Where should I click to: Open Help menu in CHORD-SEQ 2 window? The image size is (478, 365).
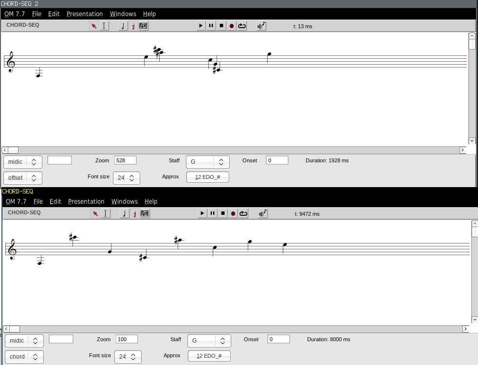tap(149, 14)
